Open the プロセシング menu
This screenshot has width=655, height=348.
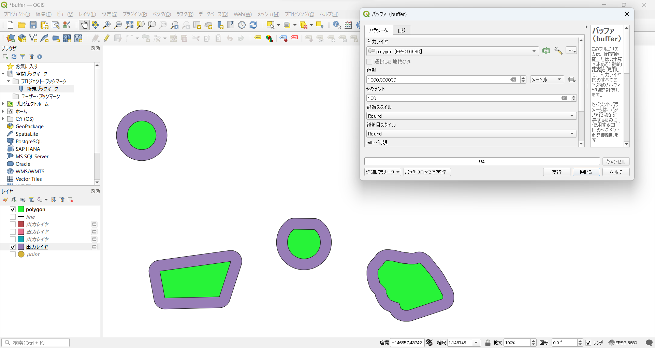[299, 14]
